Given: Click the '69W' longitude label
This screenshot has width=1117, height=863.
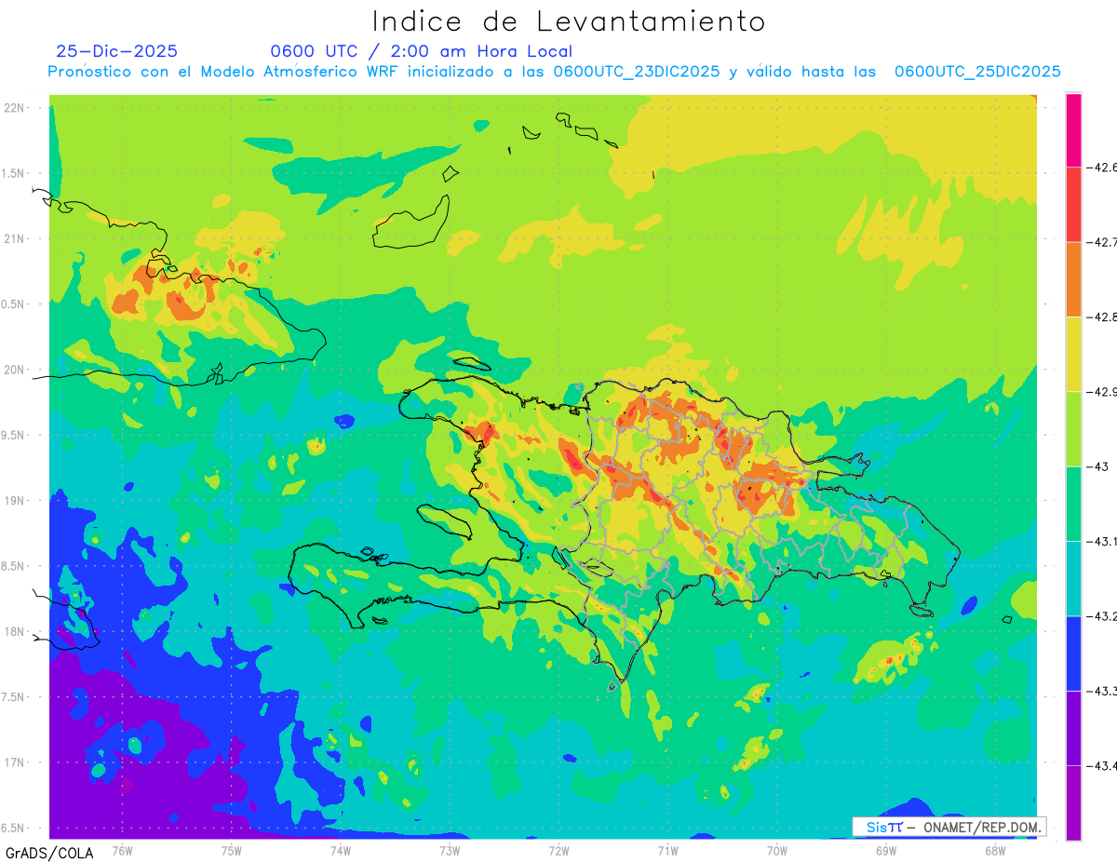Looking at the screenshot, I should [885, 850].
